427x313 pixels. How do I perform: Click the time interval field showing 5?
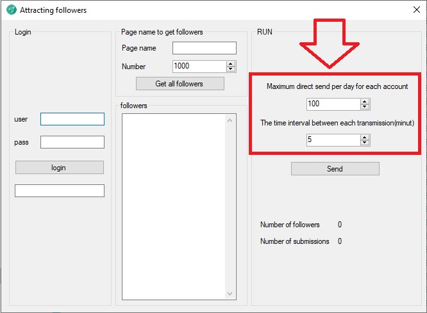point(332,140)
